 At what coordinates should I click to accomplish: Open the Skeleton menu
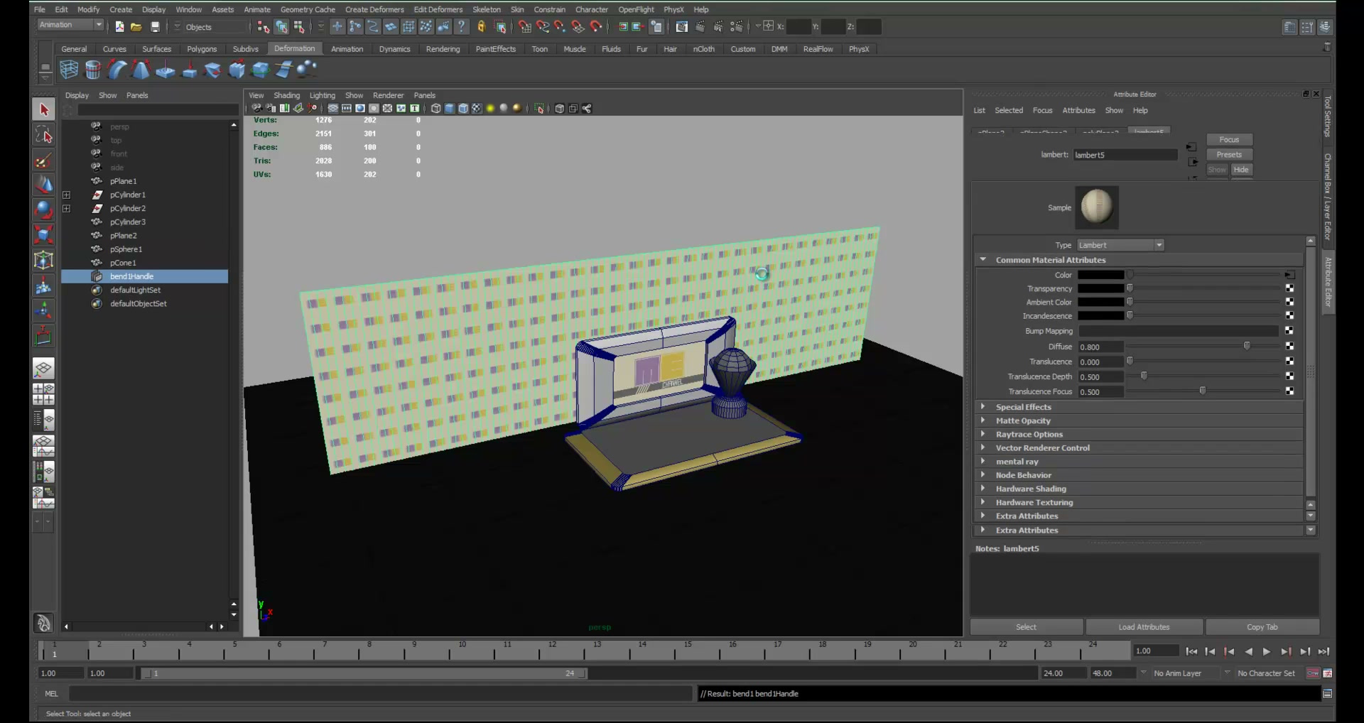(487, 9)
